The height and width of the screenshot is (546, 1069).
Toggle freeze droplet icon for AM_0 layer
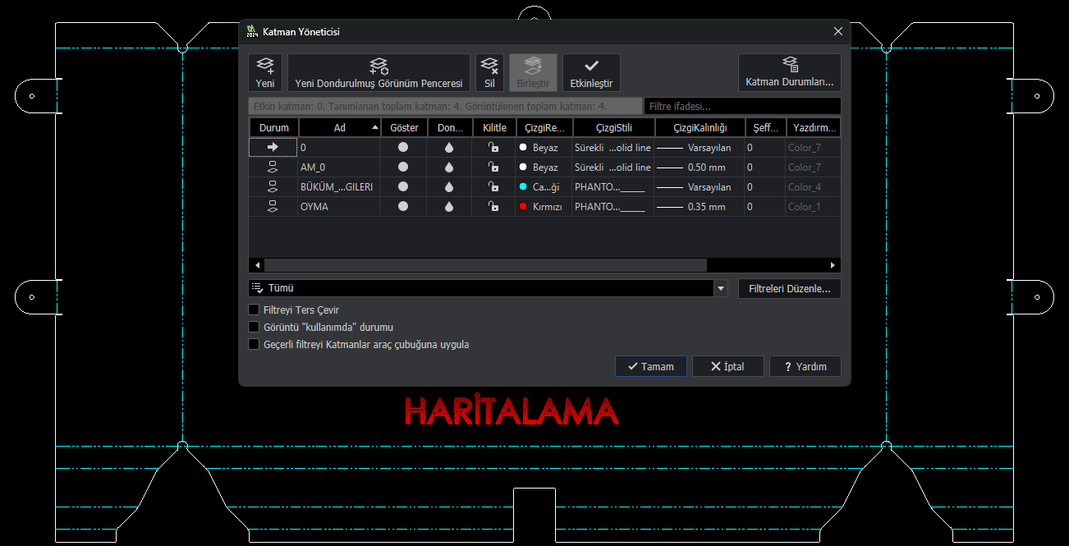pyautogui.click(x=449, y=167)
